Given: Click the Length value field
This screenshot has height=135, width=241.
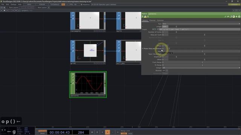Looking at the screenshot, I should (165, 27).
